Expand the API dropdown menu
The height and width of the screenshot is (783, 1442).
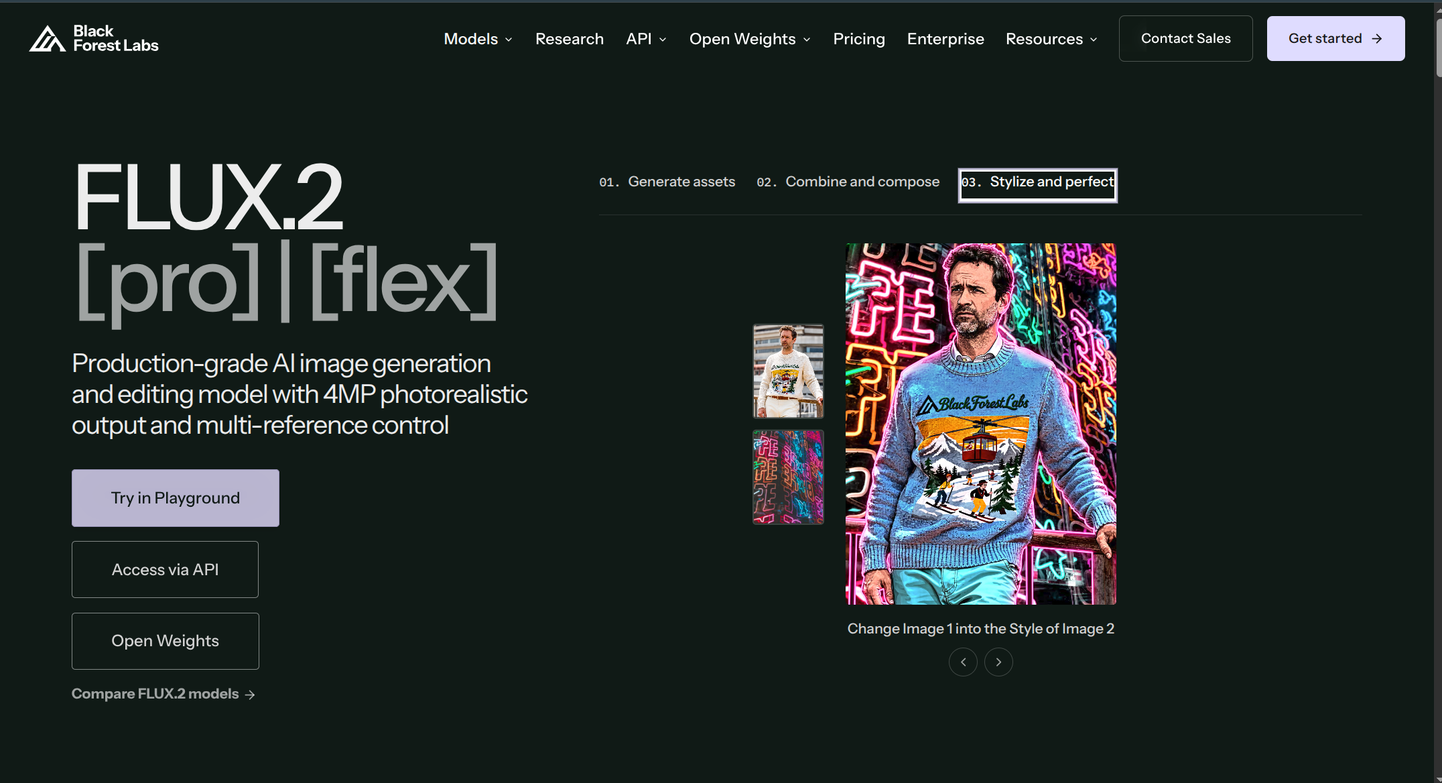pos(646,39)
